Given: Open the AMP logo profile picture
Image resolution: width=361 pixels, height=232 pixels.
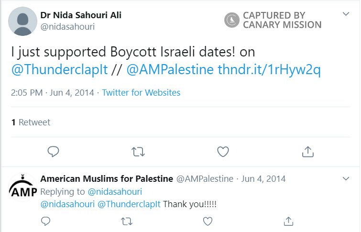Looking at the screenshot, I should coord(22,188).
